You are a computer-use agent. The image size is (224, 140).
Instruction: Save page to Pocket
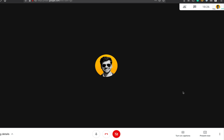(159, 1)
